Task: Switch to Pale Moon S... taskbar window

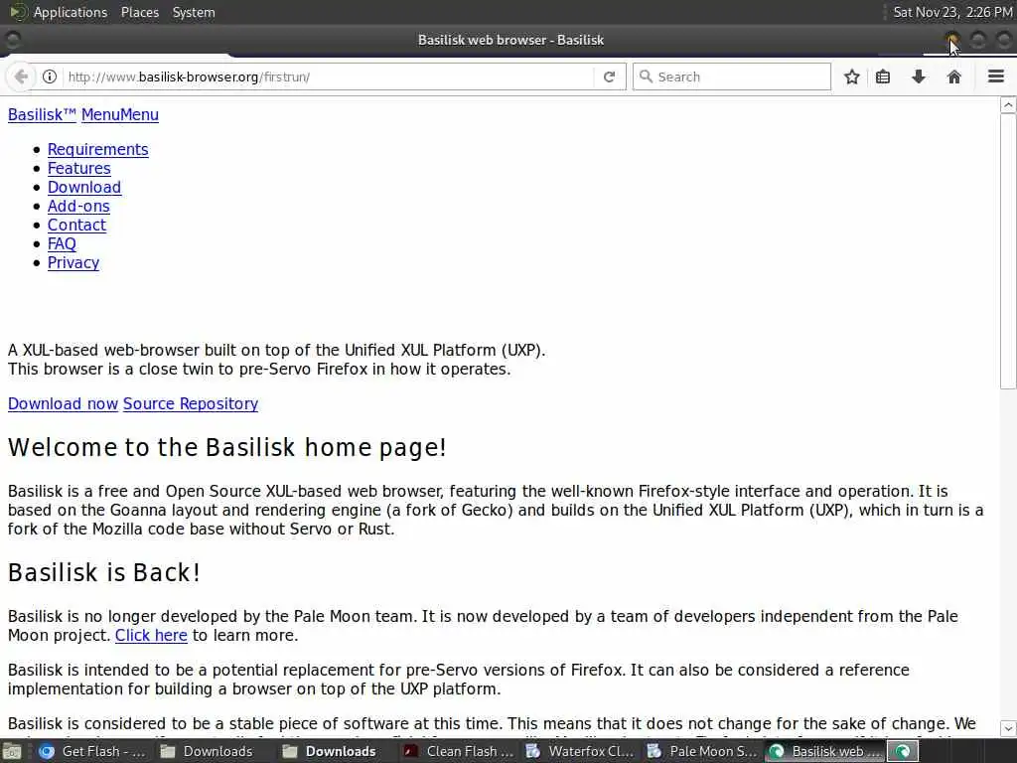Action: [x=702, y=751]
